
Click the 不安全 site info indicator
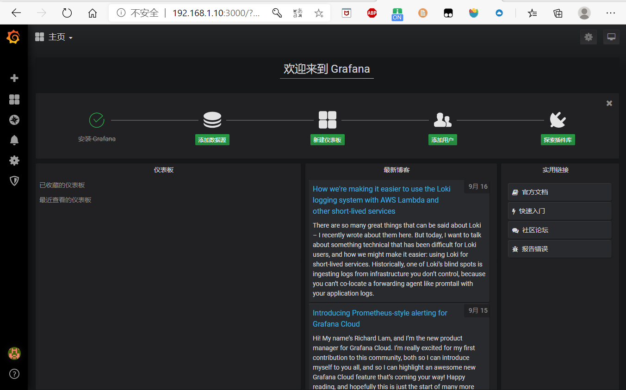point(138,13)
